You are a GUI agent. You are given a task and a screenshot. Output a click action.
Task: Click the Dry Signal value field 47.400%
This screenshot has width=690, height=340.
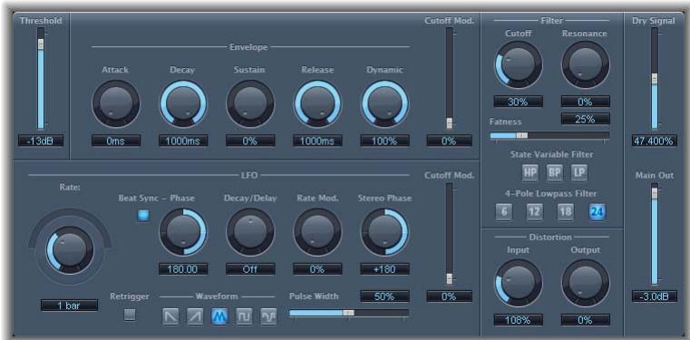[x=655, y=141]
